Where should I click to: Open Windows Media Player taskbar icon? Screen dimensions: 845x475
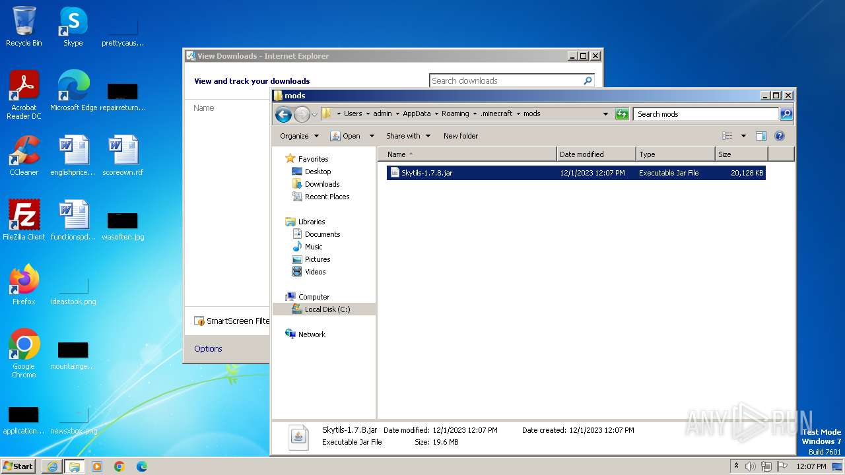point(97,466)
